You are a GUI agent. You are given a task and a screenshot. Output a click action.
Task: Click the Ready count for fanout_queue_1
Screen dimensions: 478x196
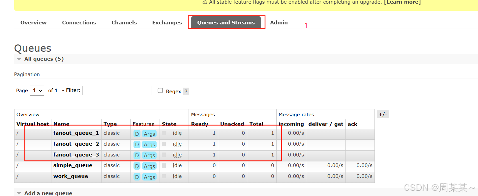pos(214,133)
